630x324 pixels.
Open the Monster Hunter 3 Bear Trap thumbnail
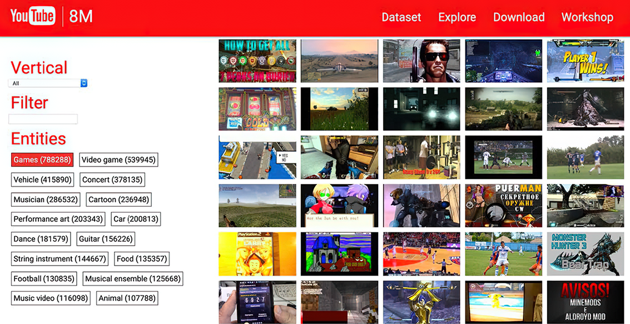click(x=586, y=254)
